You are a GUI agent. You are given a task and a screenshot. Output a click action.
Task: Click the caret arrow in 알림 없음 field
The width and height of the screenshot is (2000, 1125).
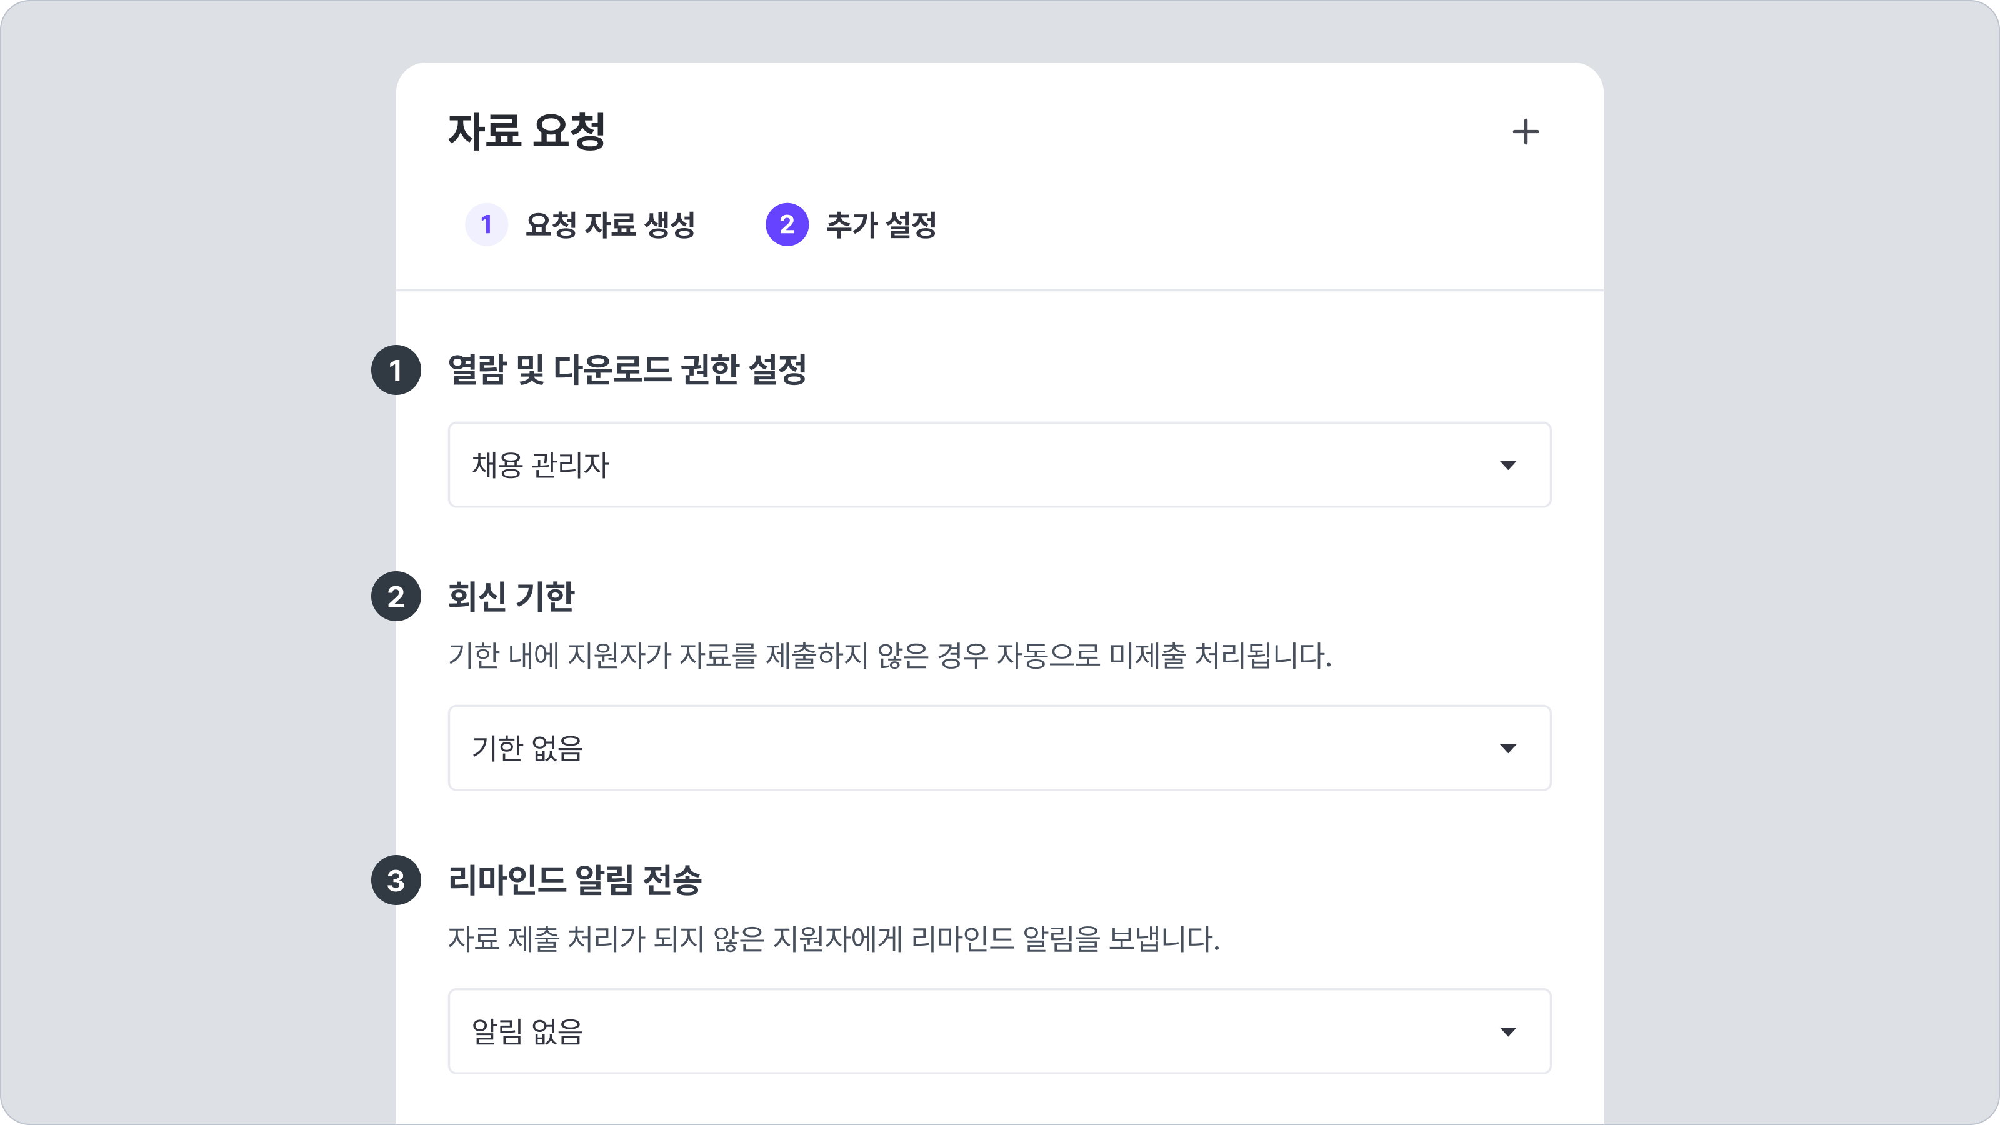click(x=1507, y=1032)
